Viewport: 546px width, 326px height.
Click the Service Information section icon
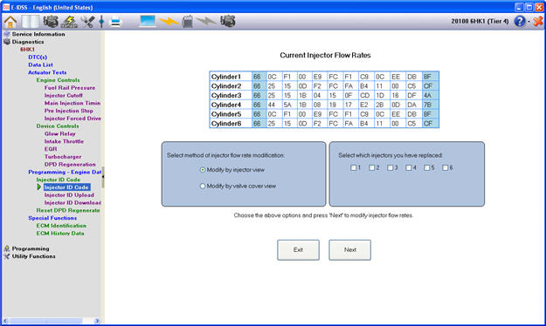coord(7,34)
